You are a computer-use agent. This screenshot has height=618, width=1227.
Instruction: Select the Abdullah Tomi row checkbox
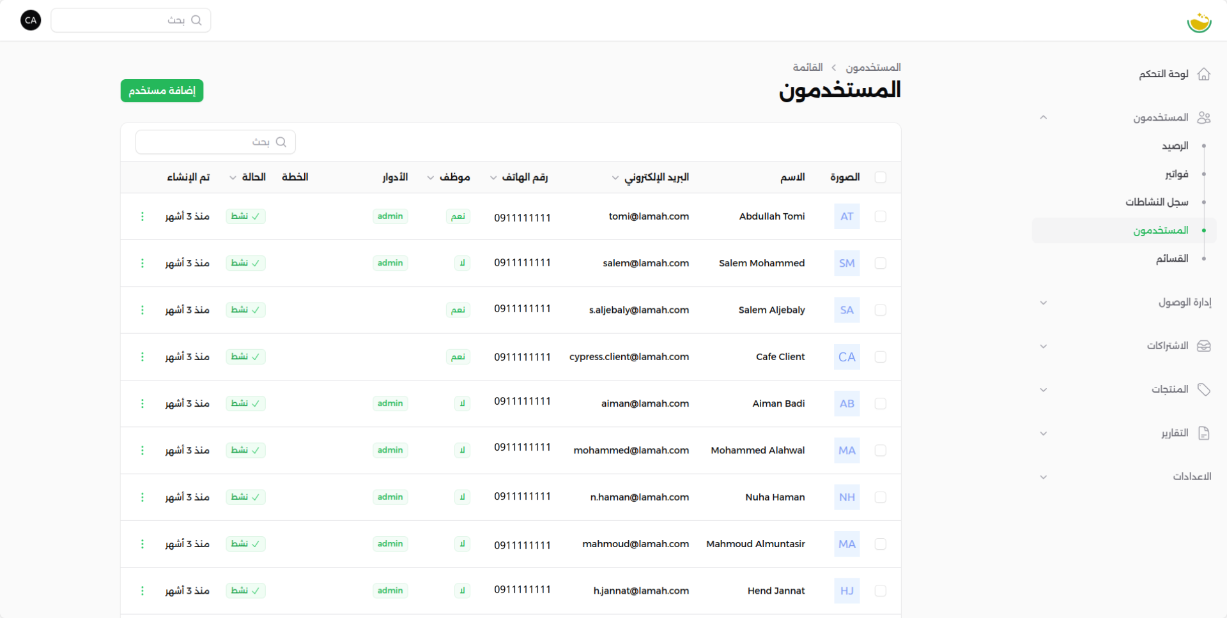tap(880, 216)
